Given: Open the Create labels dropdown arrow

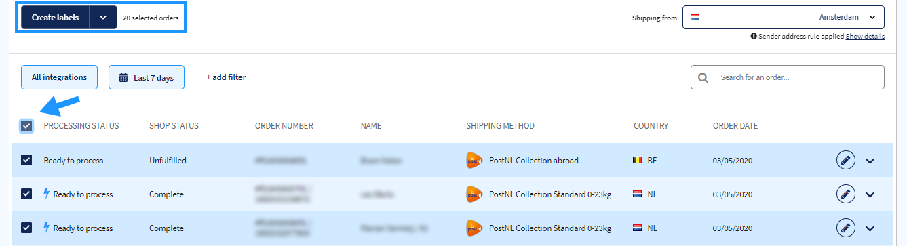Looking at the screenshot, I should pos(103,18).
